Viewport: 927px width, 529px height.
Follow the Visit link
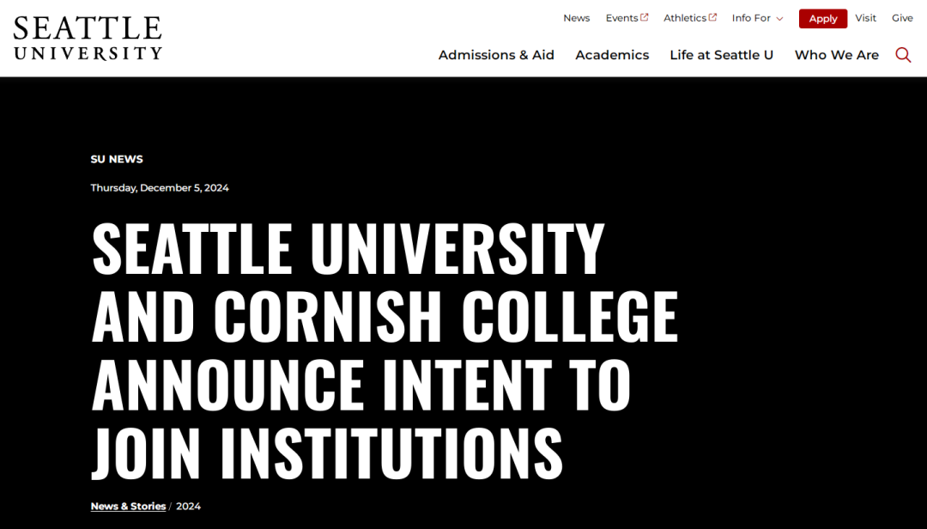(x=865, y=18)
